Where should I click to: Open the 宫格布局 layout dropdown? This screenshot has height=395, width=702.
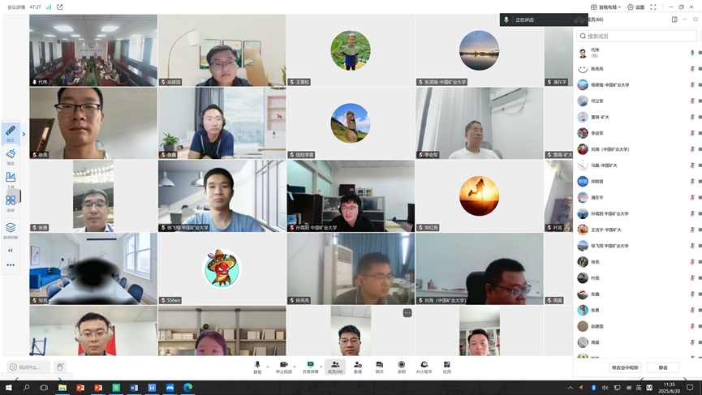(x=606, y=7)
